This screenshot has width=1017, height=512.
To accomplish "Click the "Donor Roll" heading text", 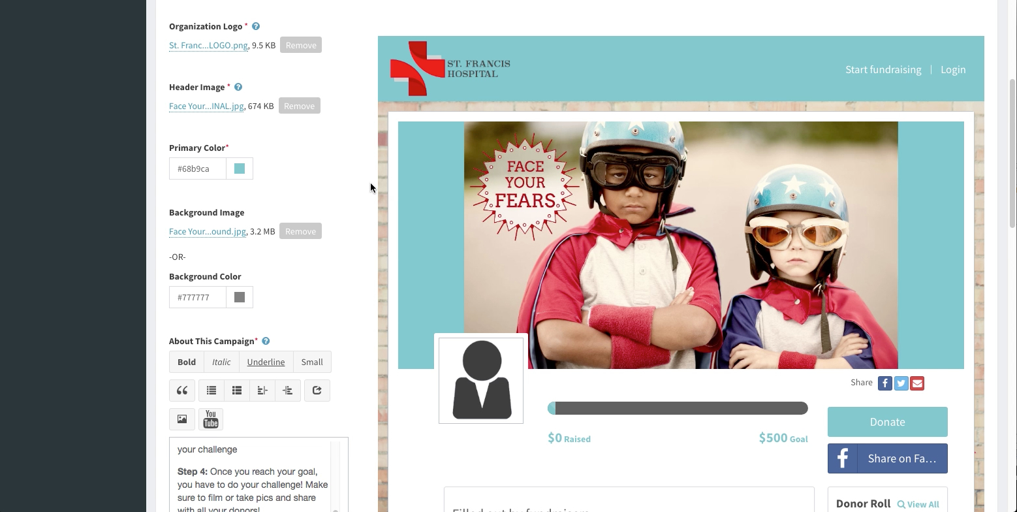I will pos(863,504).
